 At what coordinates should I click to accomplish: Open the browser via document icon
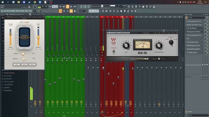[121, 11]
